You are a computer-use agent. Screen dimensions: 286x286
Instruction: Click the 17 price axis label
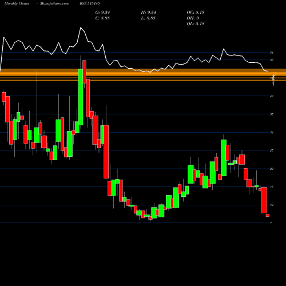[x=272, y=187]
